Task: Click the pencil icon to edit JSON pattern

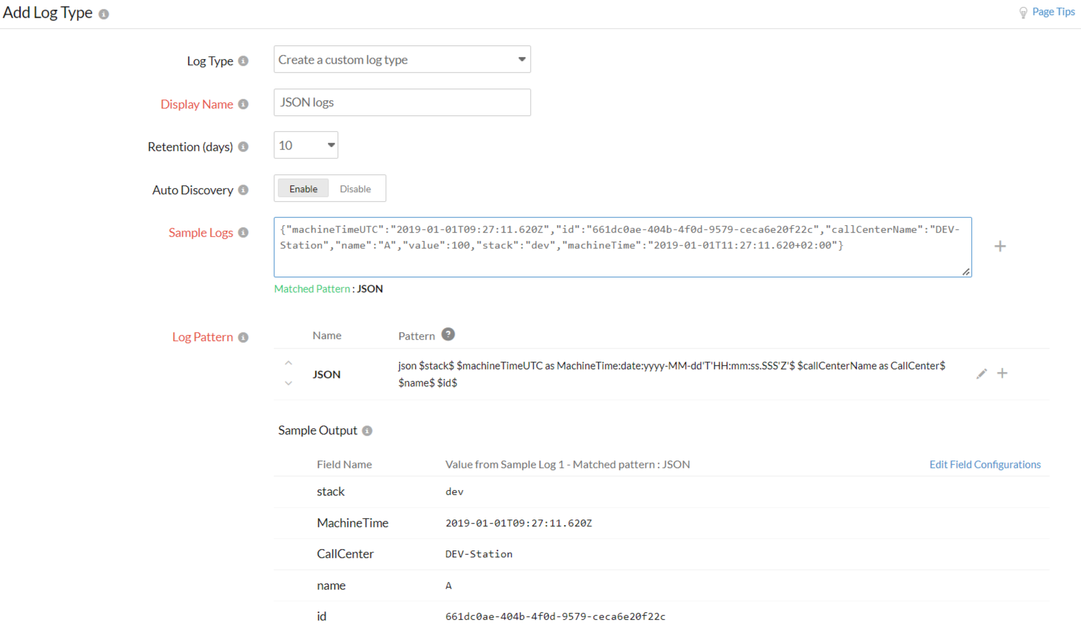Action: [982, 374]
